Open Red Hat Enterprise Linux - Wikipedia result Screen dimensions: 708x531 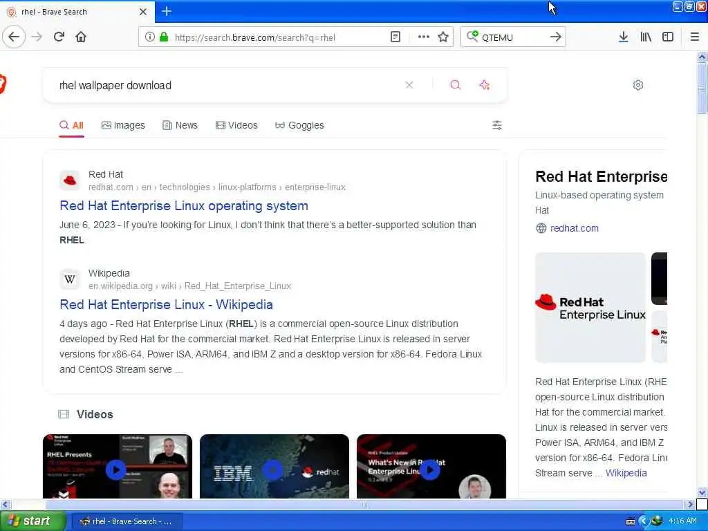(x=166, y=305)
